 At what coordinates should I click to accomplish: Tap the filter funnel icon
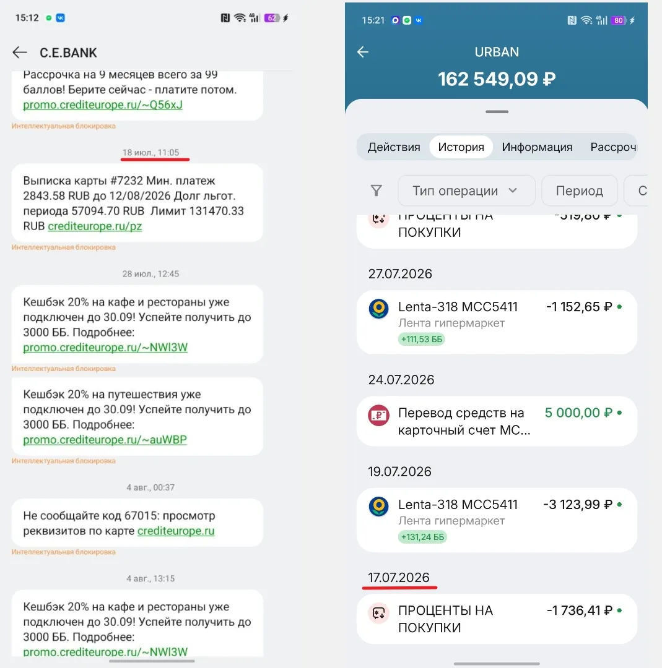tap(377, 191)
